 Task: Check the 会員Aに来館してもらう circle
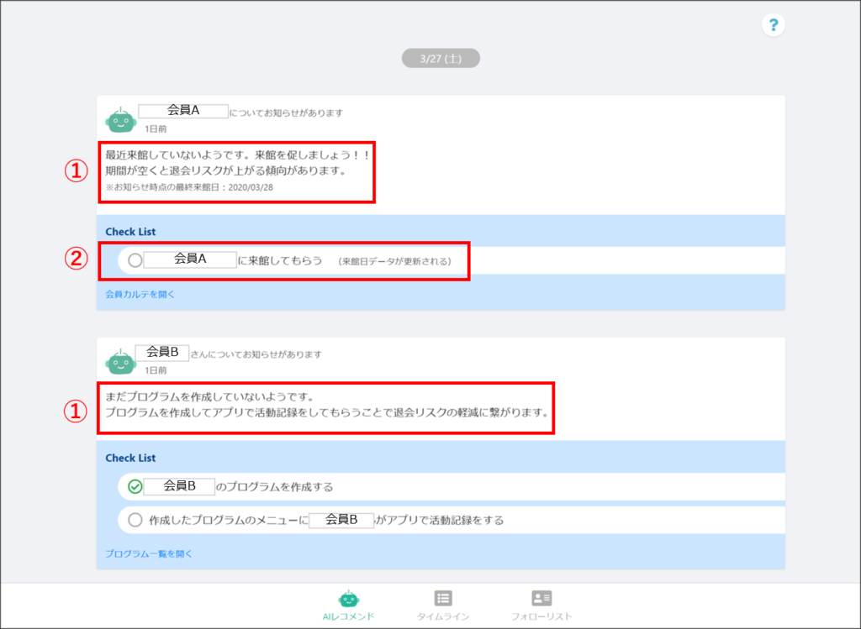[135, 260]
